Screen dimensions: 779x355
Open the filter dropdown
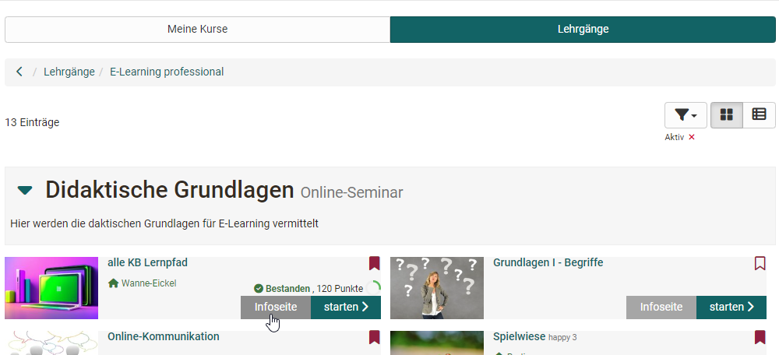(686, 115)
